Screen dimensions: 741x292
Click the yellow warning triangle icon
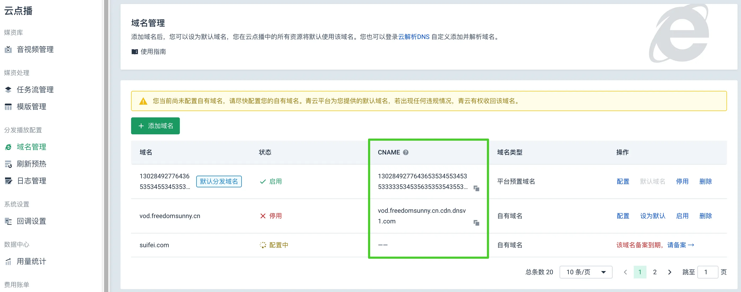[143, 101]
